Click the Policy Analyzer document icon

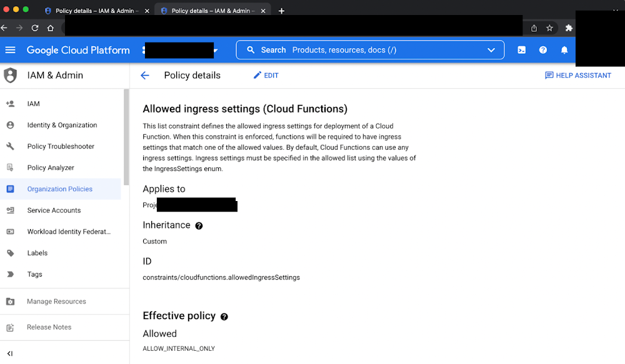click(x=11, y=168)
